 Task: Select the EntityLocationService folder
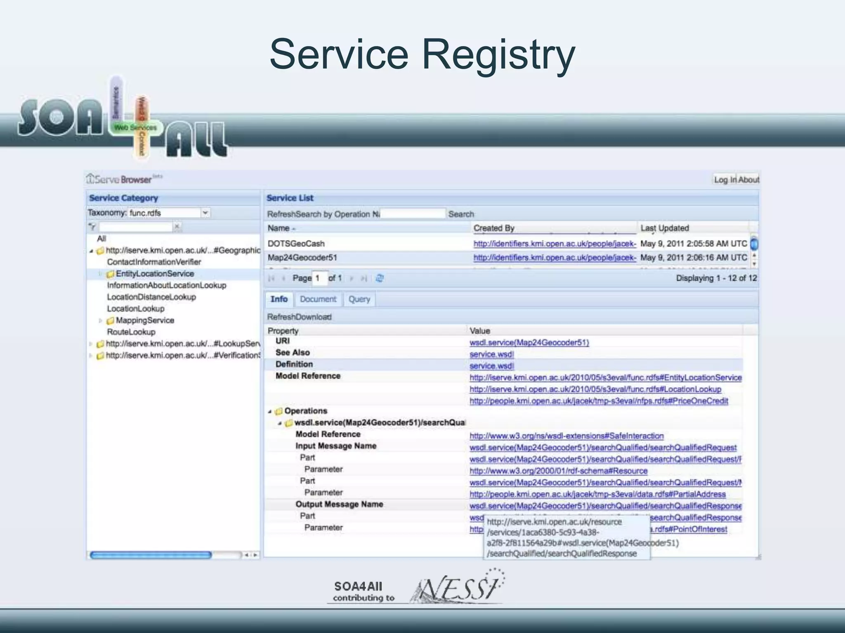pos(155,274)
